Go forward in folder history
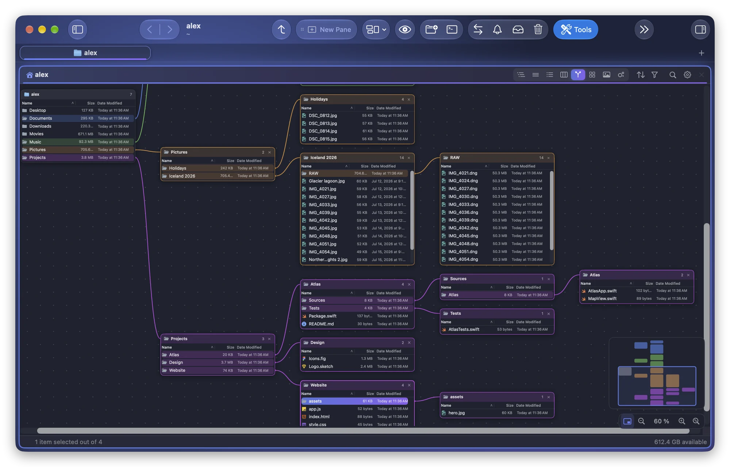This screenshot has width=730, height=467. [169, 30]
